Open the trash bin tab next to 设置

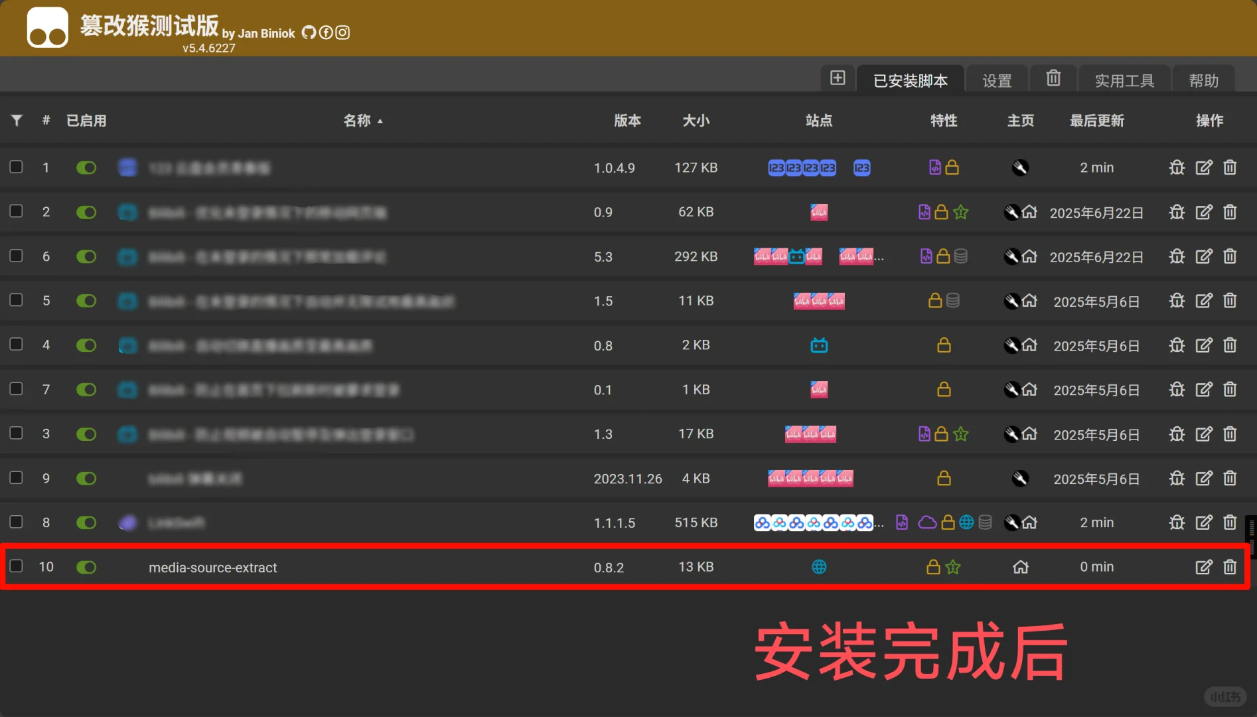click(x=1053, y=78)
